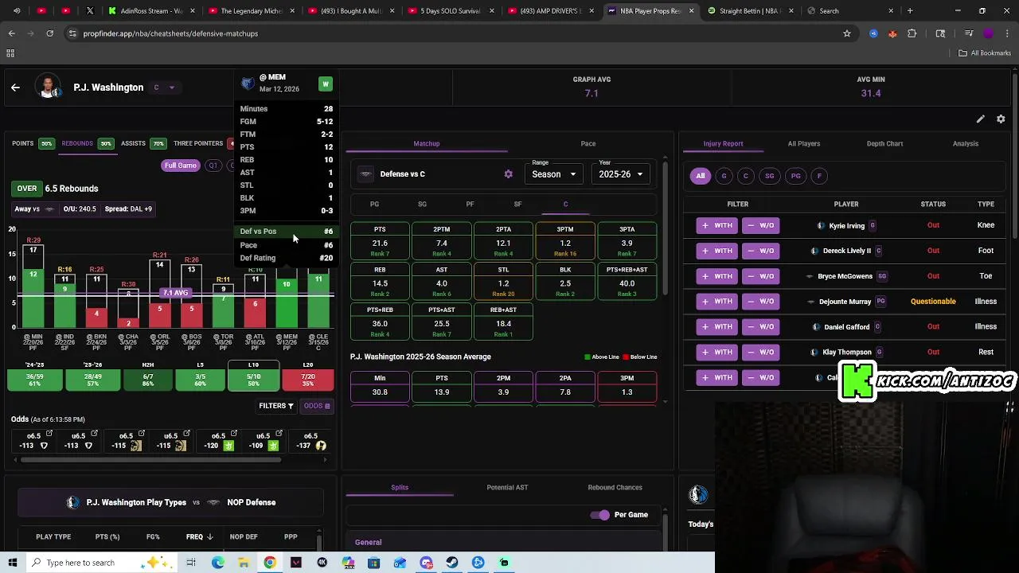Open the o6.5 -137 odds entry
This screenshot has width=1019, height=573.
click(311, 440)
